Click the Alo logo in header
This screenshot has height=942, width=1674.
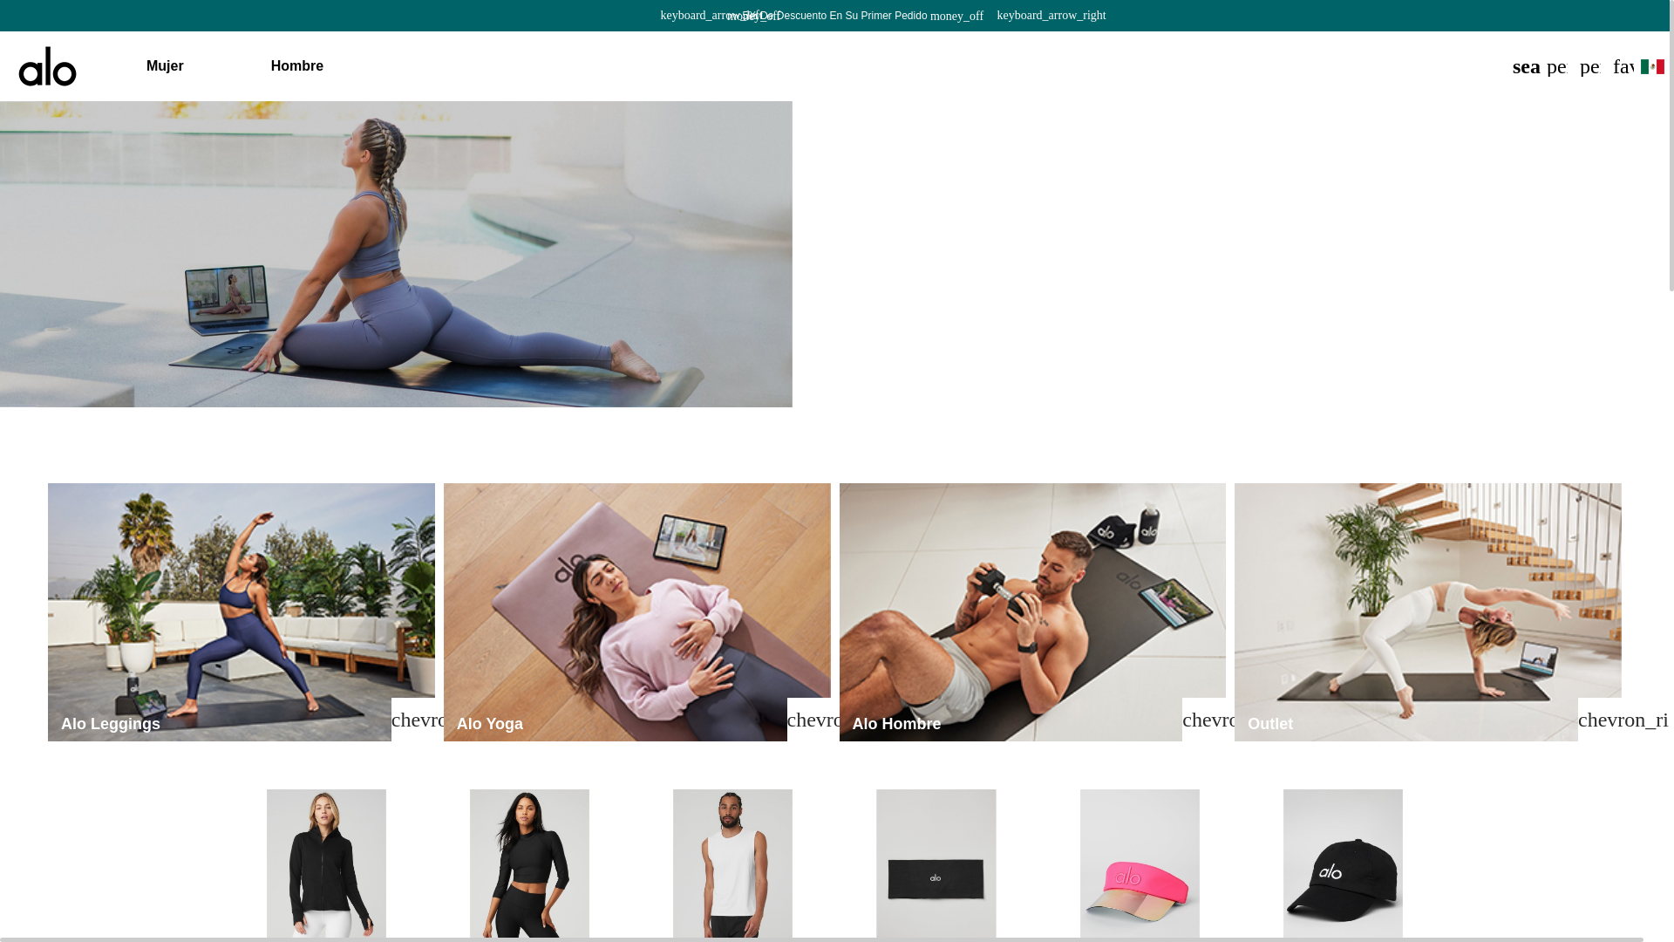tap(48, 66)
